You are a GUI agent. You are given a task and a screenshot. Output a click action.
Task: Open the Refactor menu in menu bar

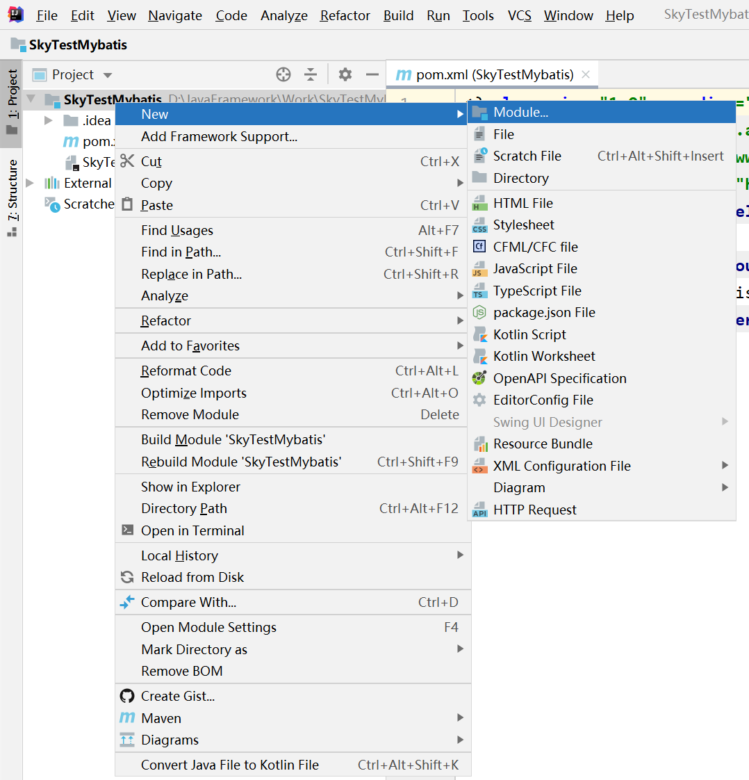point(345,16)
